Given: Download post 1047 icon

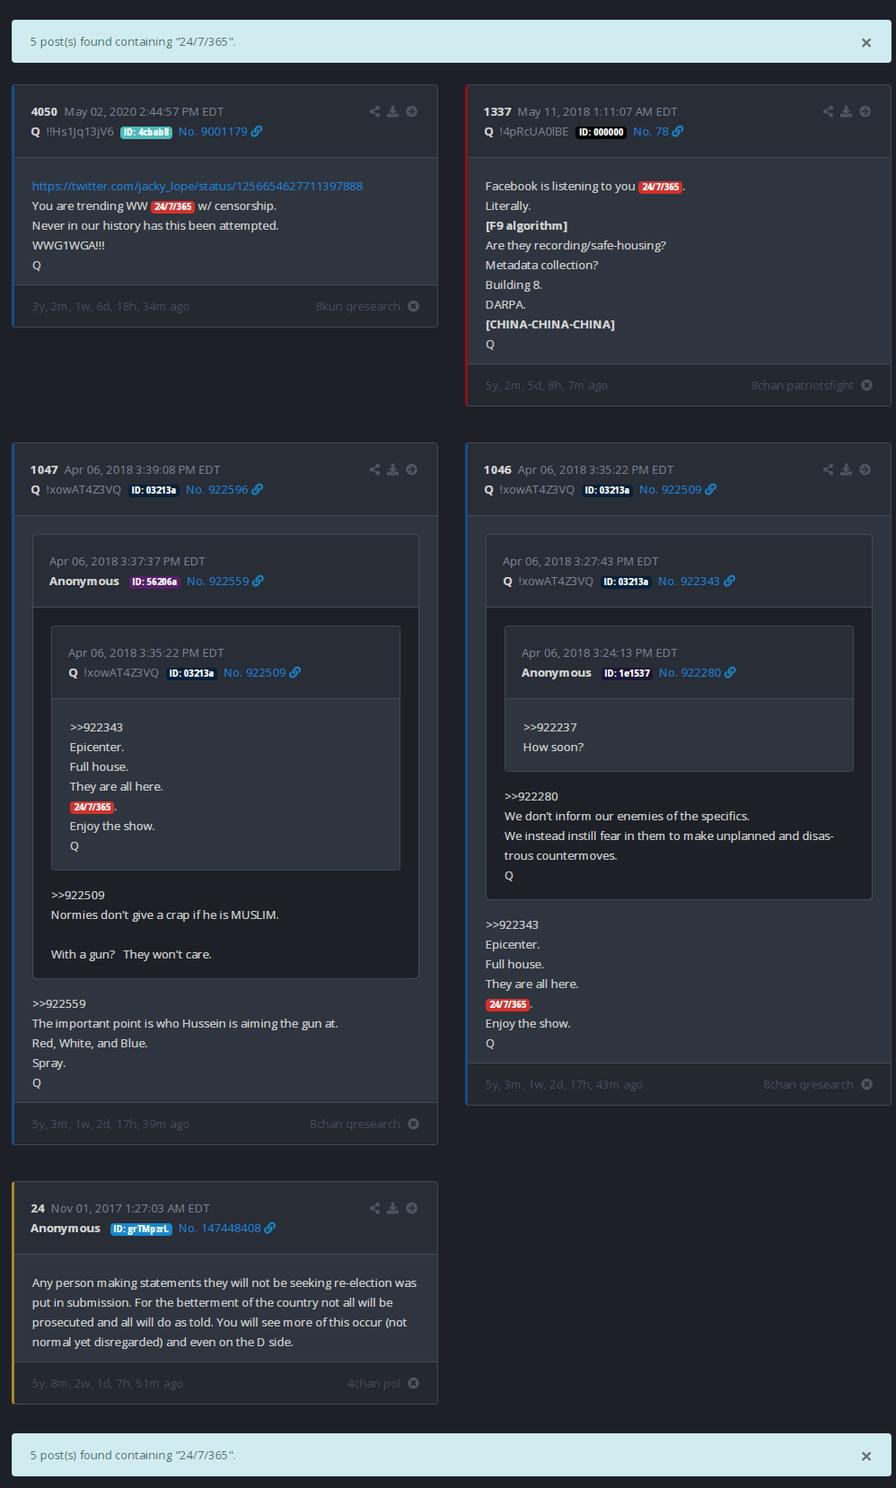Looking at the screenshot, I should coord(392,469).
